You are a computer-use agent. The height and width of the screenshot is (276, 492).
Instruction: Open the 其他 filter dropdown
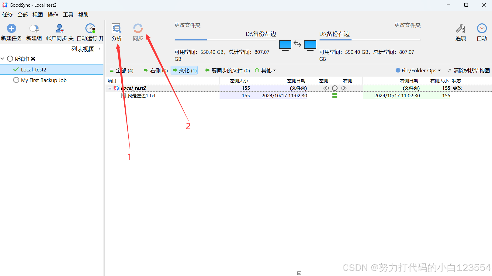(x=265, y=71)
